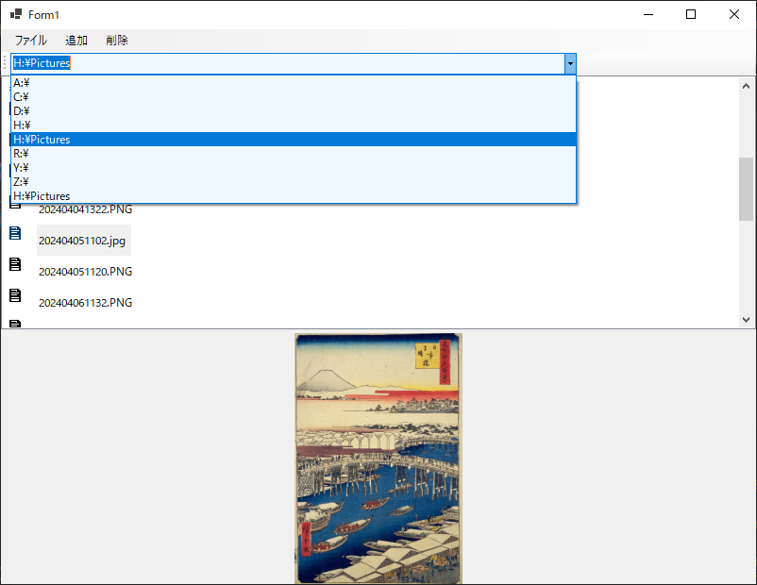Click file icon next to 202404051102.jpg
Viewport: 757px width, 585px height.
15,233
